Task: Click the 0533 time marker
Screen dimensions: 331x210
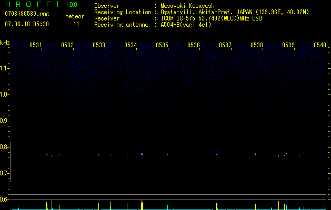Action: (x=99, y=45)
